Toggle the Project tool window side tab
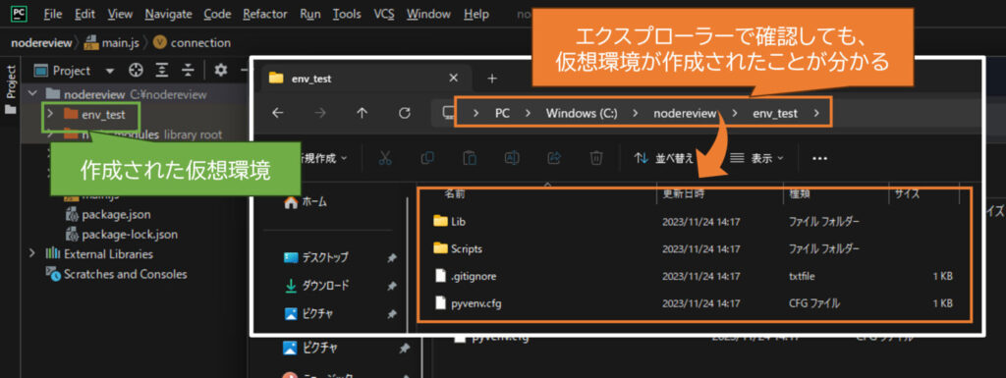Viewport: 1006px width, 378px height. [x=10, y=89]
